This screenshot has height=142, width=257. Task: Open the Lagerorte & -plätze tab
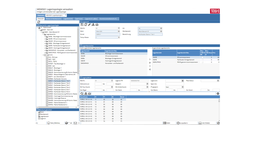[91, 19]
